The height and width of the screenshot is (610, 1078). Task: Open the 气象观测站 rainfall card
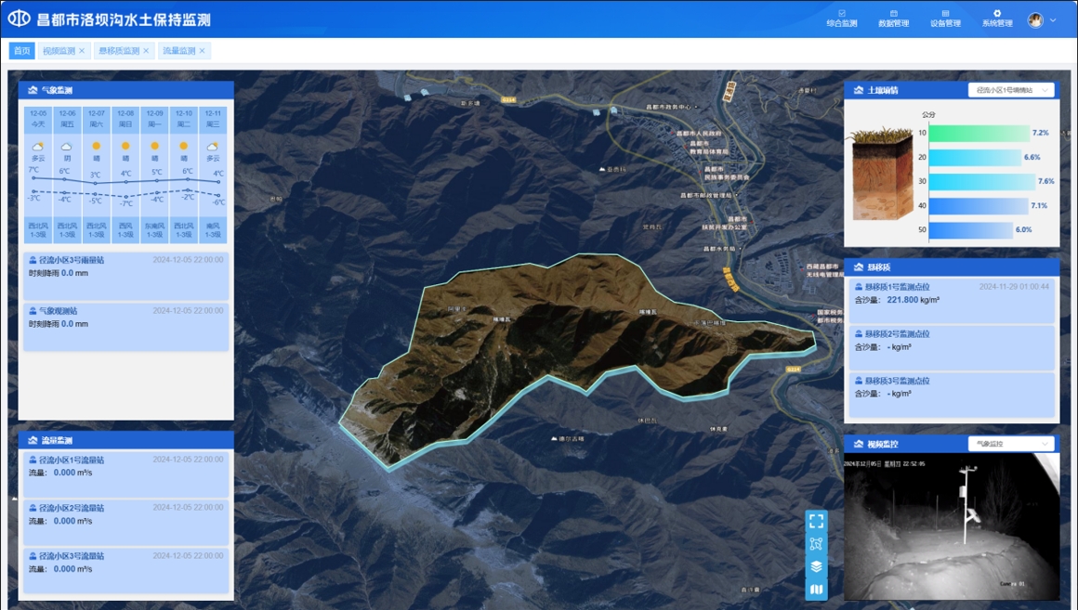125,327
